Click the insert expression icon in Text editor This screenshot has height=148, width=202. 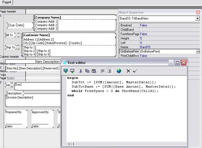coord(65,71)
